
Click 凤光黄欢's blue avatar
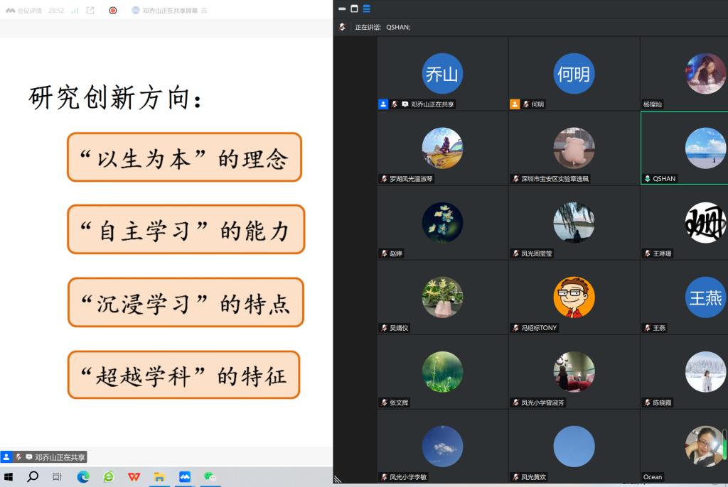[x=574, y=447]
